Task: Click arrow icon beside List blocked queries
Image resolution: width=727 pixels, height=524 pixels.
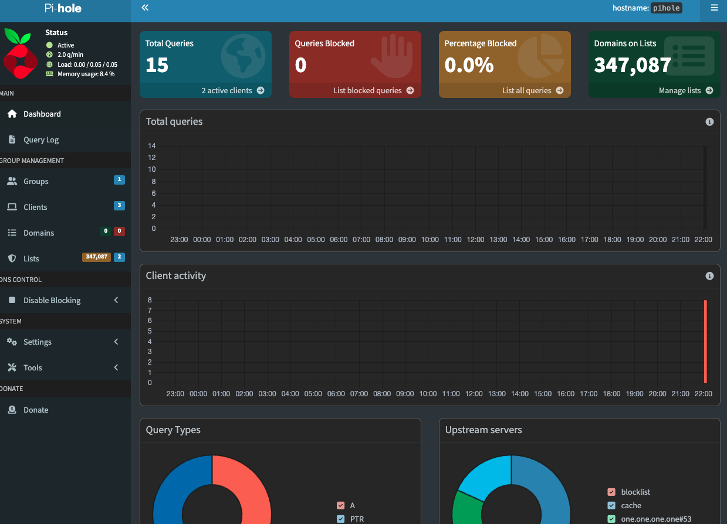Action: [x=410, y=90]
